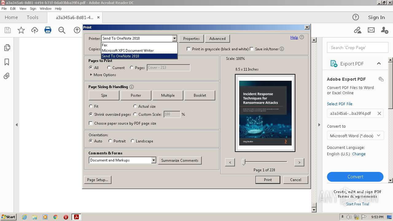The width and height of the screenshot is (393, 221).
Task: Open the bookmarks panel icon
Action: pos(7,62)
